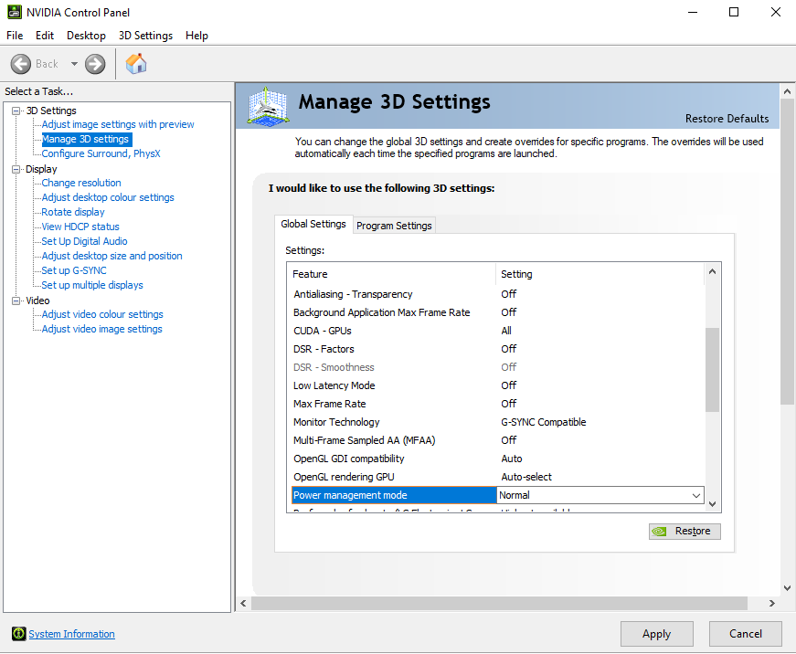Open Adjust desktop size and position
This screenshot has width=796, height=654.
pos(111,257)
